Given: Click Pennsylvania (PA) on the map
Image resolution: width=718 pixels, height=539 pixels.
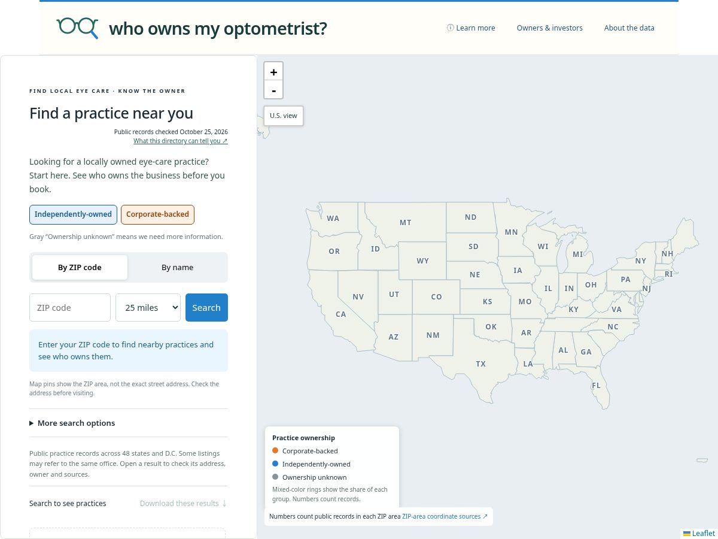Looking at the screenshot, I should pyautogui.click(x=626, y=280).
